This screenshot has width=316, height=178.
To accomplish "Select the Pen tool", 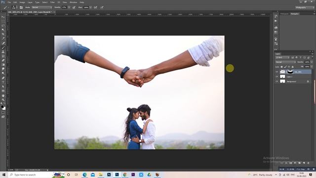I will tap(3, 78).
